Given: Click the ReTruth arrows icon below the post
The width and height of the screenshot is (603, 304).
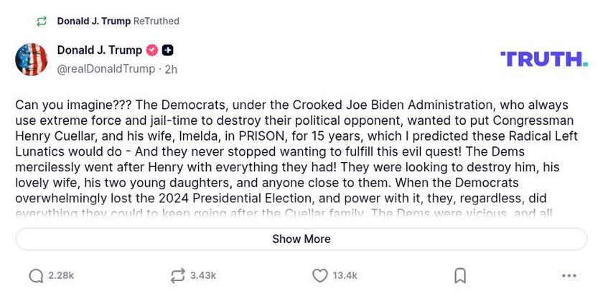Looking at the screenshot, I should pyautogui.click(x=177, y=276).
